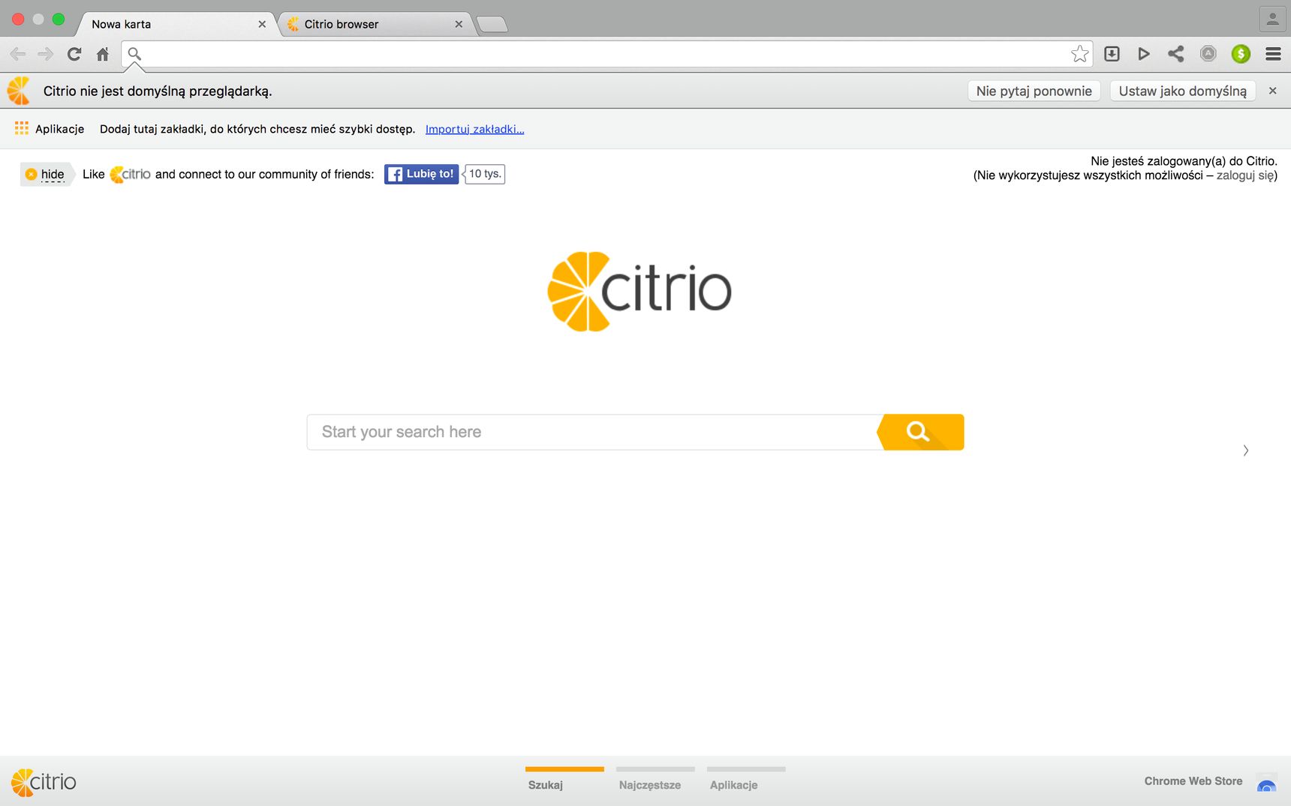Select the Aplikacje footer tab

tap(746, 780)
